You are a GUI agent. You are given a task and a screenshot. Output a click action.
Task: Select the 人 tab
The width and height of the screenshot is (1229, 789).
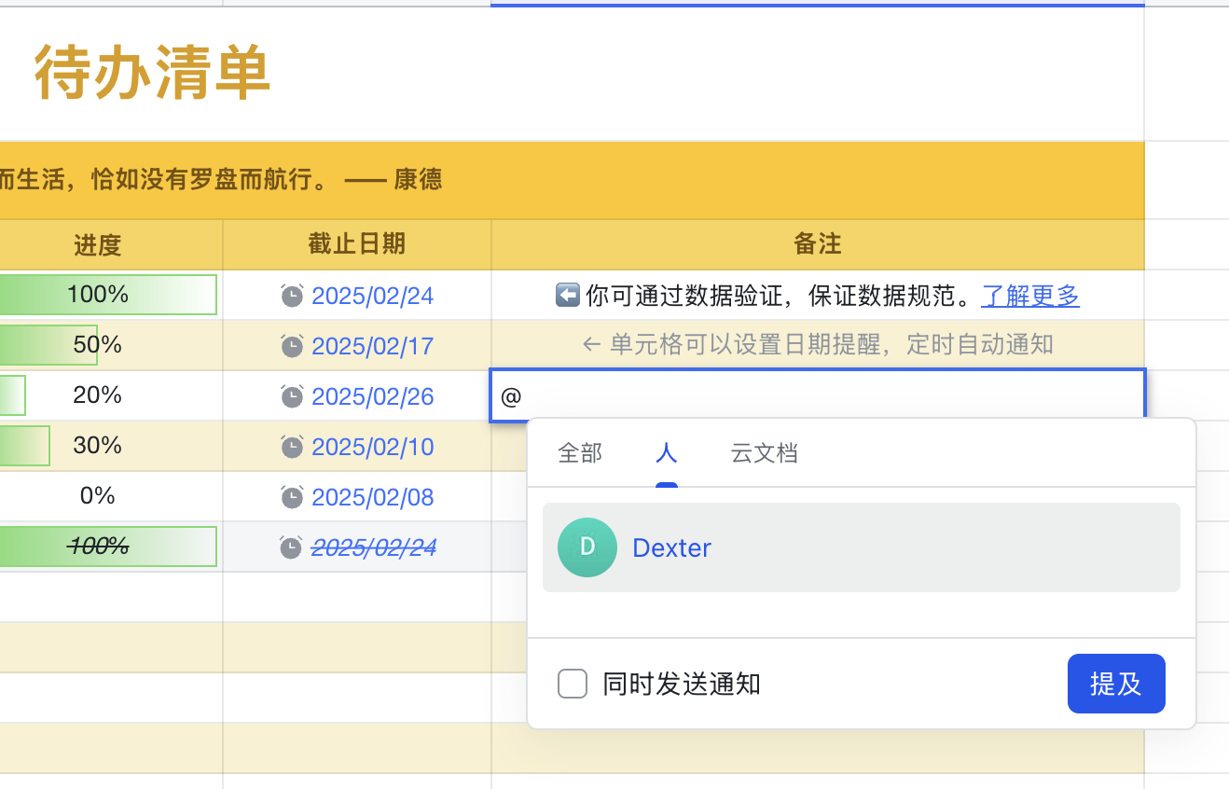coord(666,454)
